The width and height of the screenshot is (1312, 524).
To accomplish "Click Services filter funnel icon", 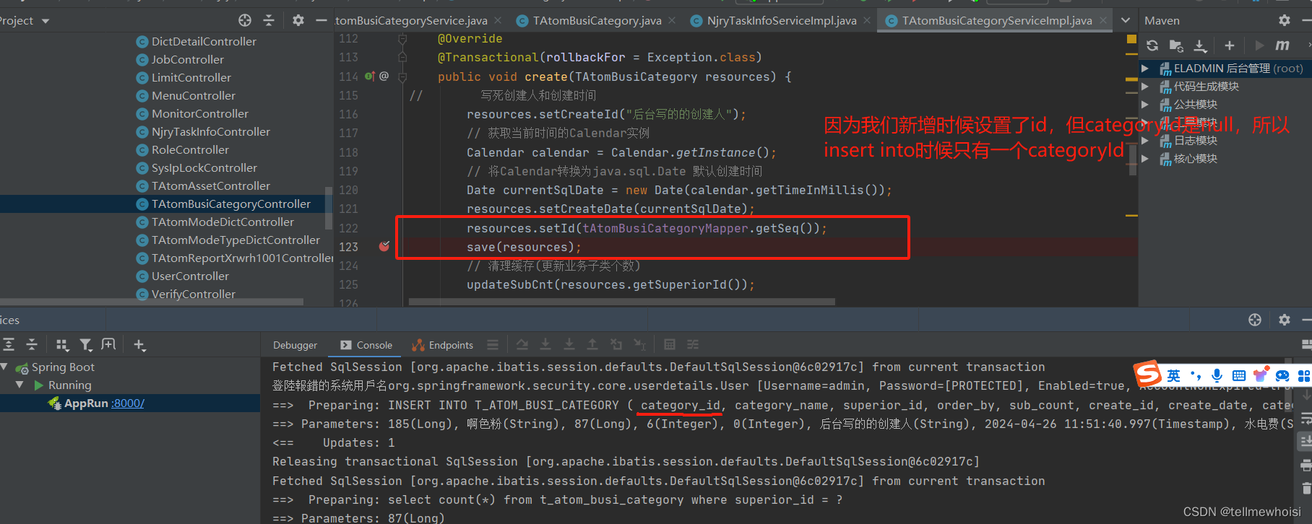I will point(86,344).
